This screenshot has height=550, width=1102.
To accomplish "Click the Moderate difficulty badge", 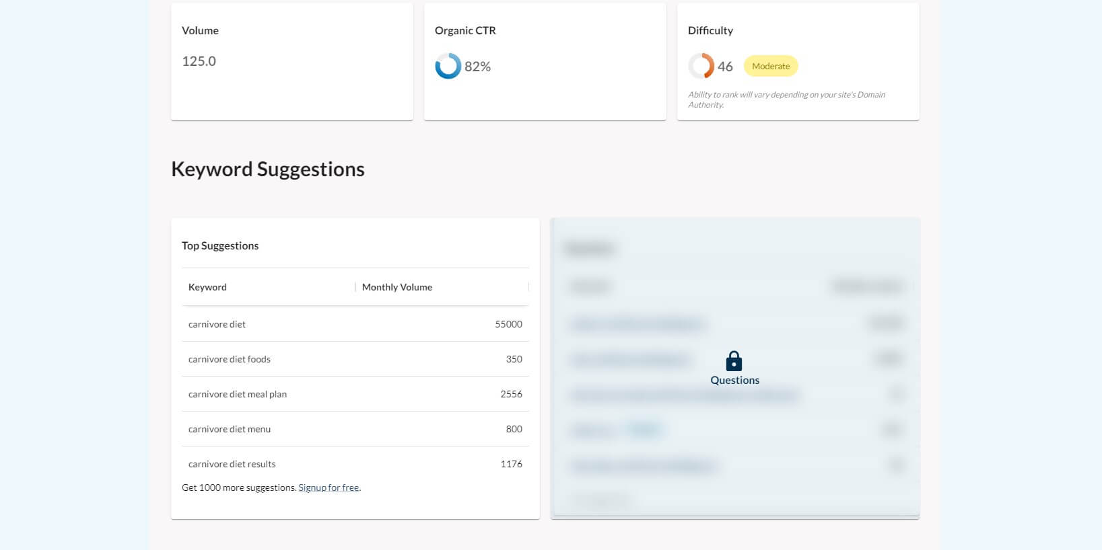I will pyautogui.click(x=771, y=66).
